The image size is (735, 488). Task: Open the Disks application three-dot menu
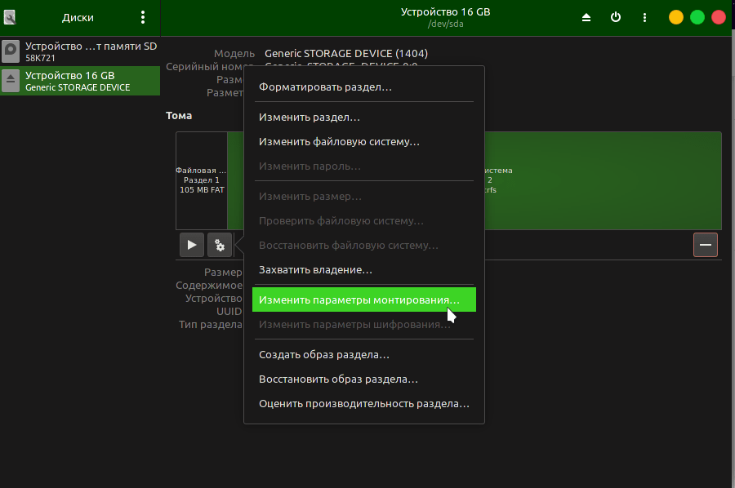coord(143,17)
